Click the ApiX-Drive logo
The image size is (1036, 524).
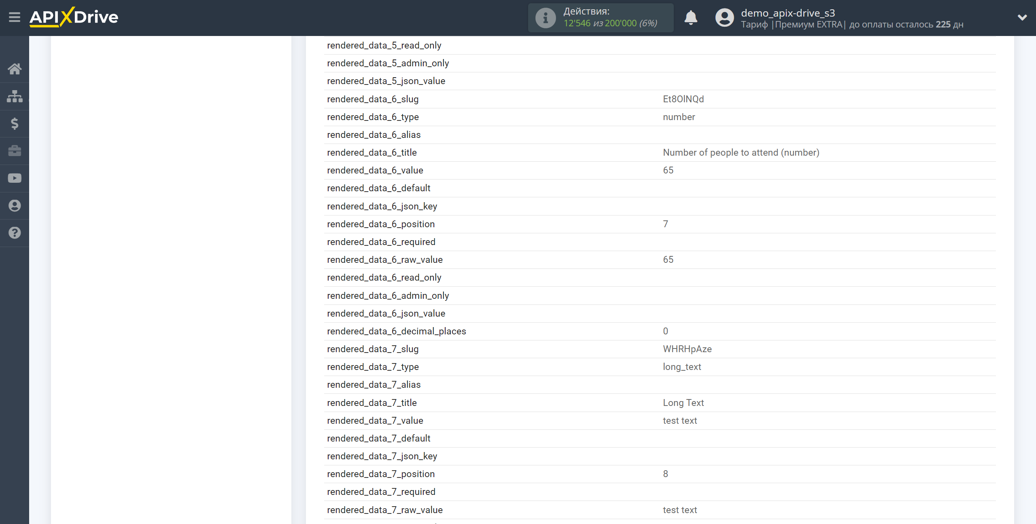[74, 17]
